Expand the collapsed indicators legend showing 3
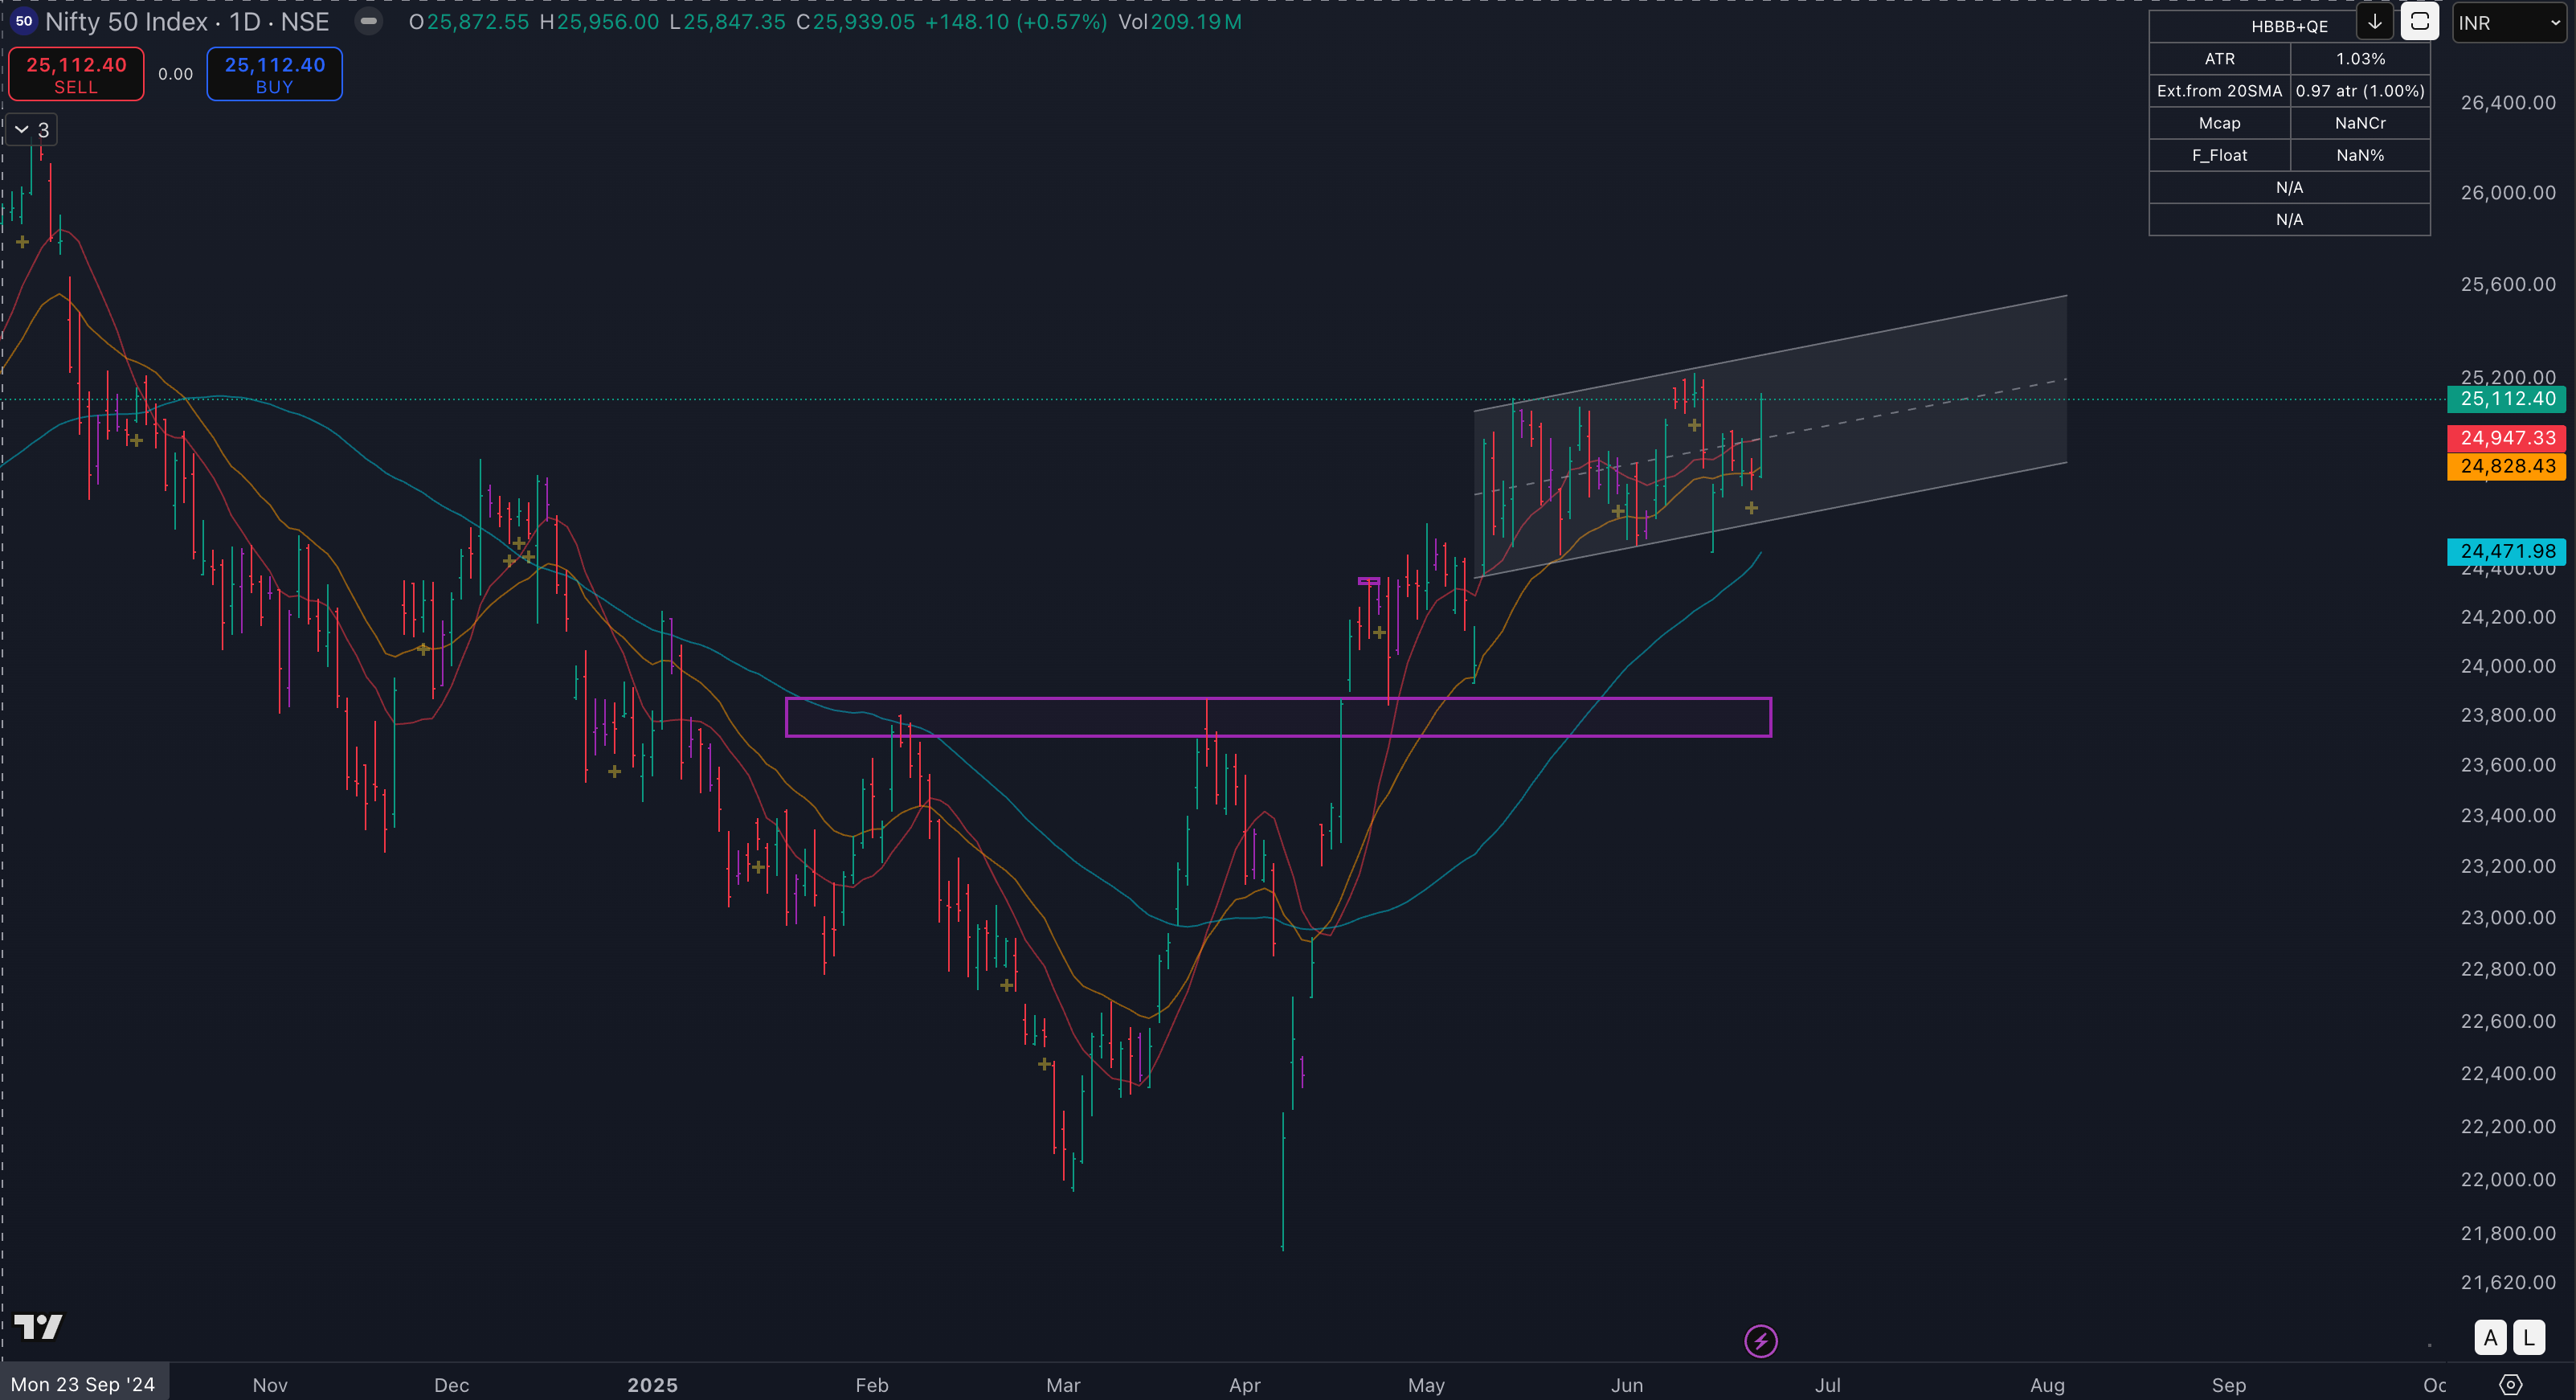 tap(31, 130)
